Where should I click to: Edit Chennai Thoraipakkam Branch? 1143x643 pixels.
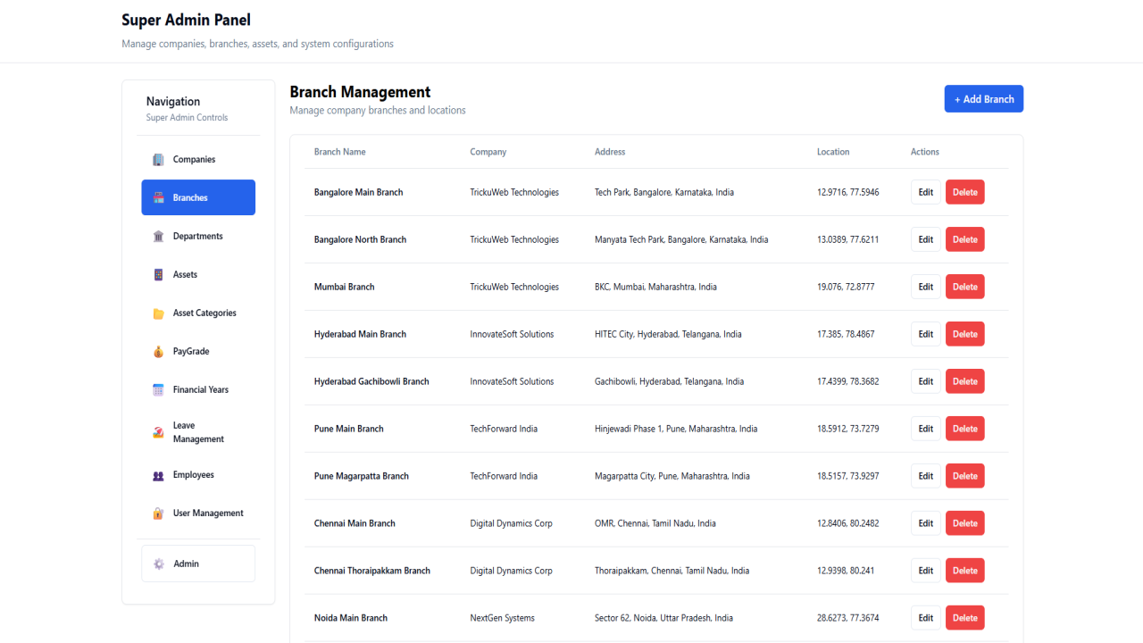coord(926,571)
